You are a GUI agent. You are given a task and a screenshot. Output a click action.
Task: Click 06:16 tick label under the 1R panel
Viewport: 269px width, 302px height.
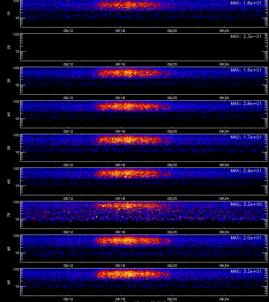(120, 31)
